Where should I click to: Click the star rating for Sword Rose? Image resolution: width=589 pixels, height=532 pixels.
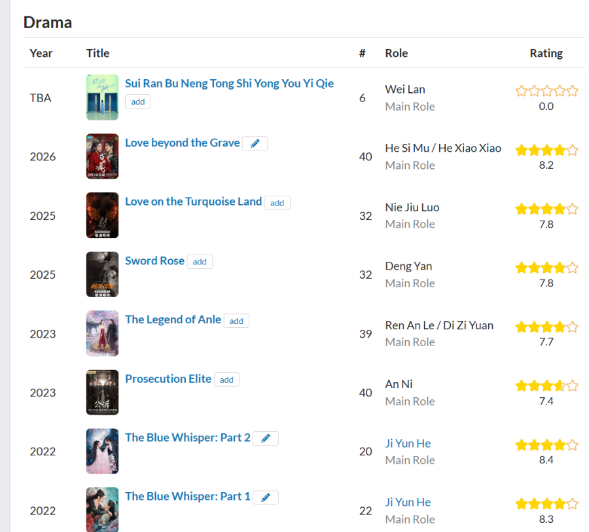coord(546,268)
